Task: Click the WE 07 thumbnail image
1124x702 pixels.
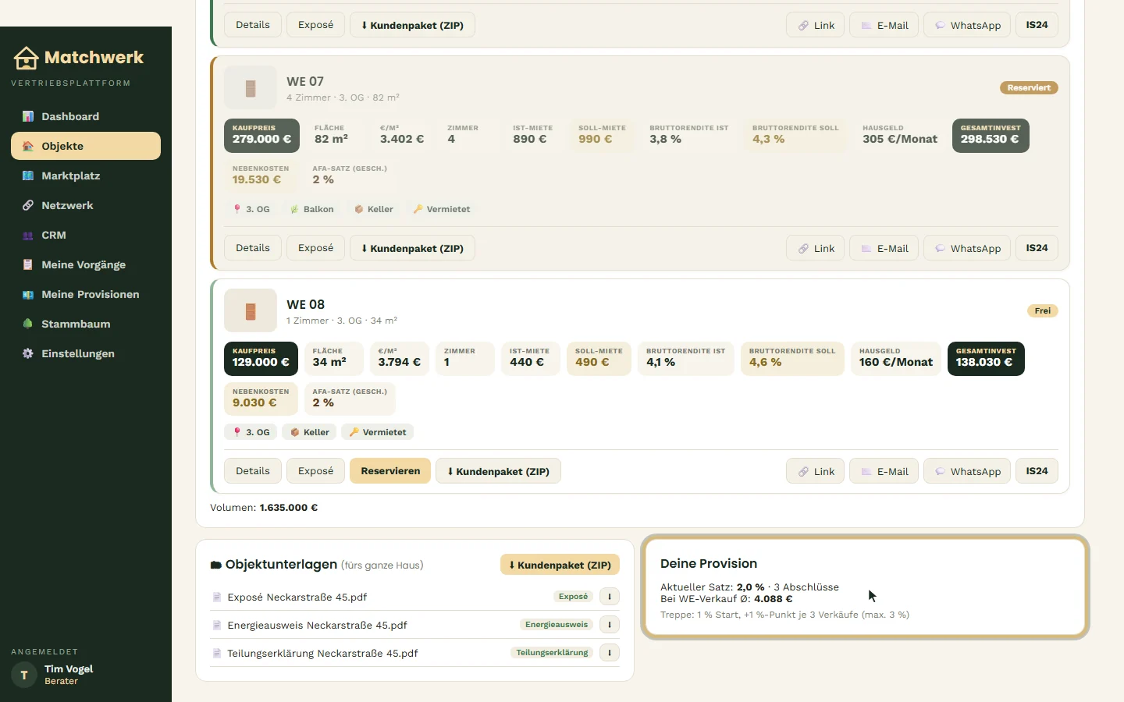Action: click(251, 87)
